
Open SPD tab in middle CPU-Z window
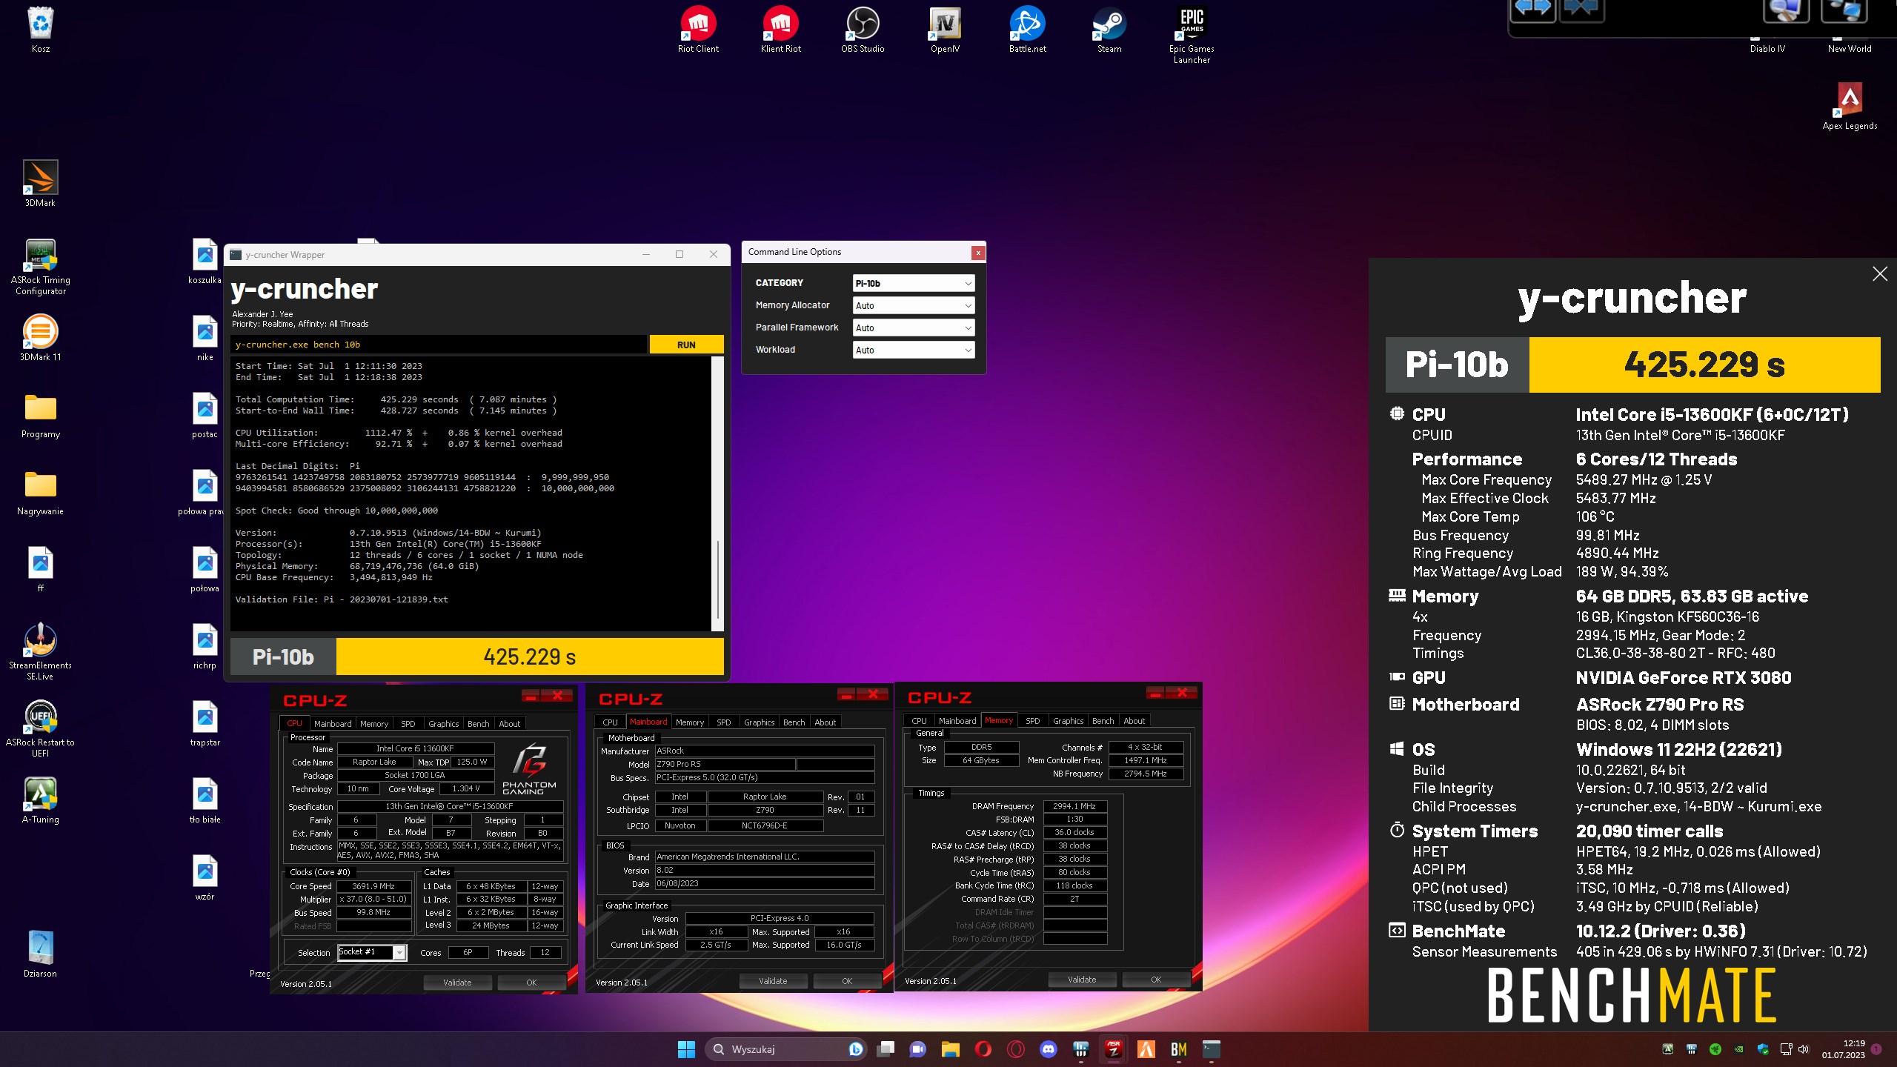724,722
